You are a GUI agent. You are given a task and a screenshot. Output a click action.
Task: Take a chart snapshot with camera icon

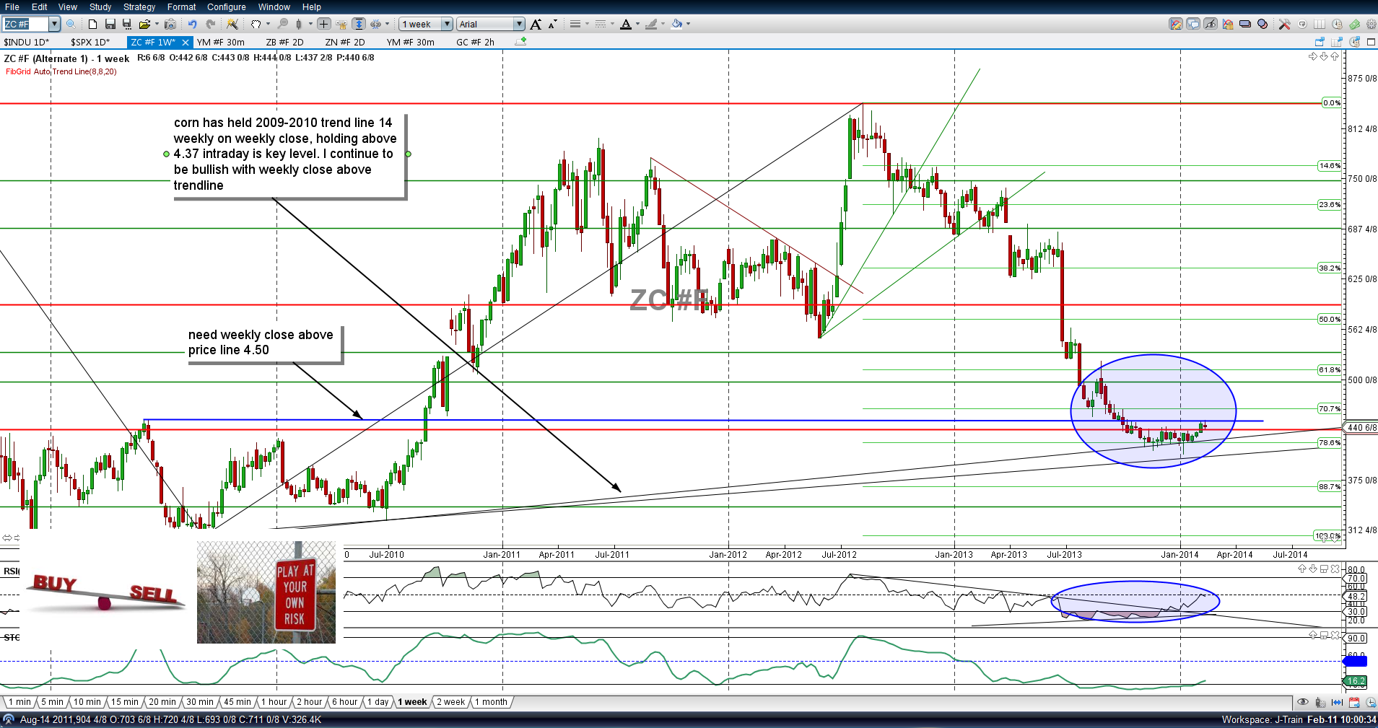tap(170, 24)
